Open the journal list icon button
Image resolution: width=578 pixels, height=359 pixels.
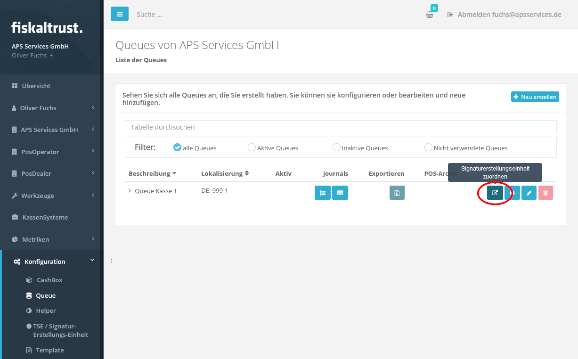(x=322, y=193)
